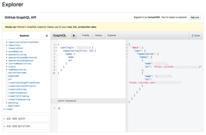Click the 'name' field in query editor
Screen dimensions: 206x135
tap(71, 57)
